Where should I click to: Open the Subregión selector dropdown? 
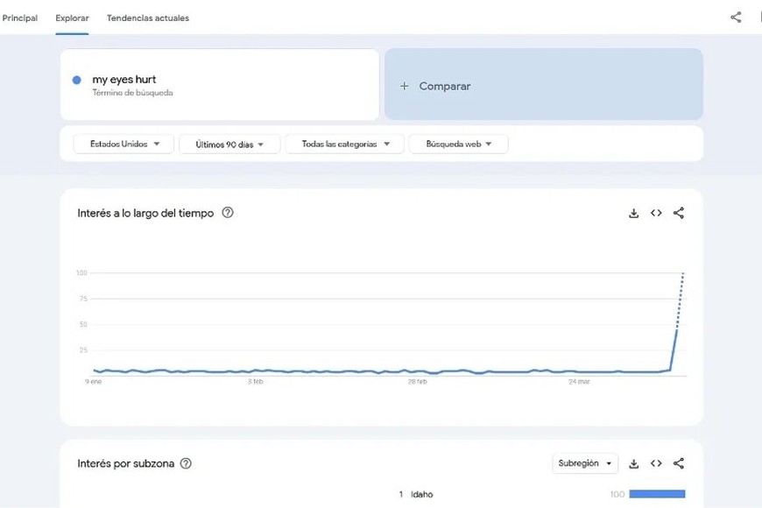coord(585,463)
